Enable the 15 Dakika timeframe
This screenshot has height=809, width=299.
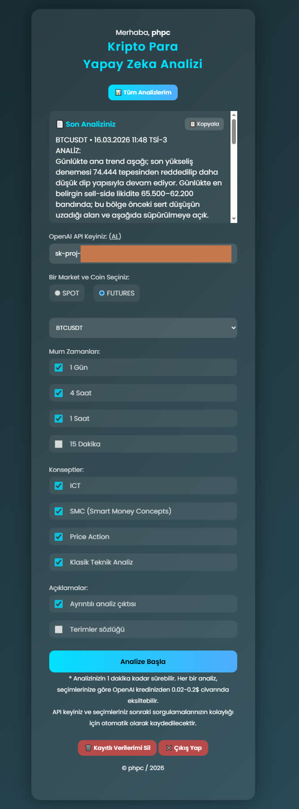click(59, 444)
